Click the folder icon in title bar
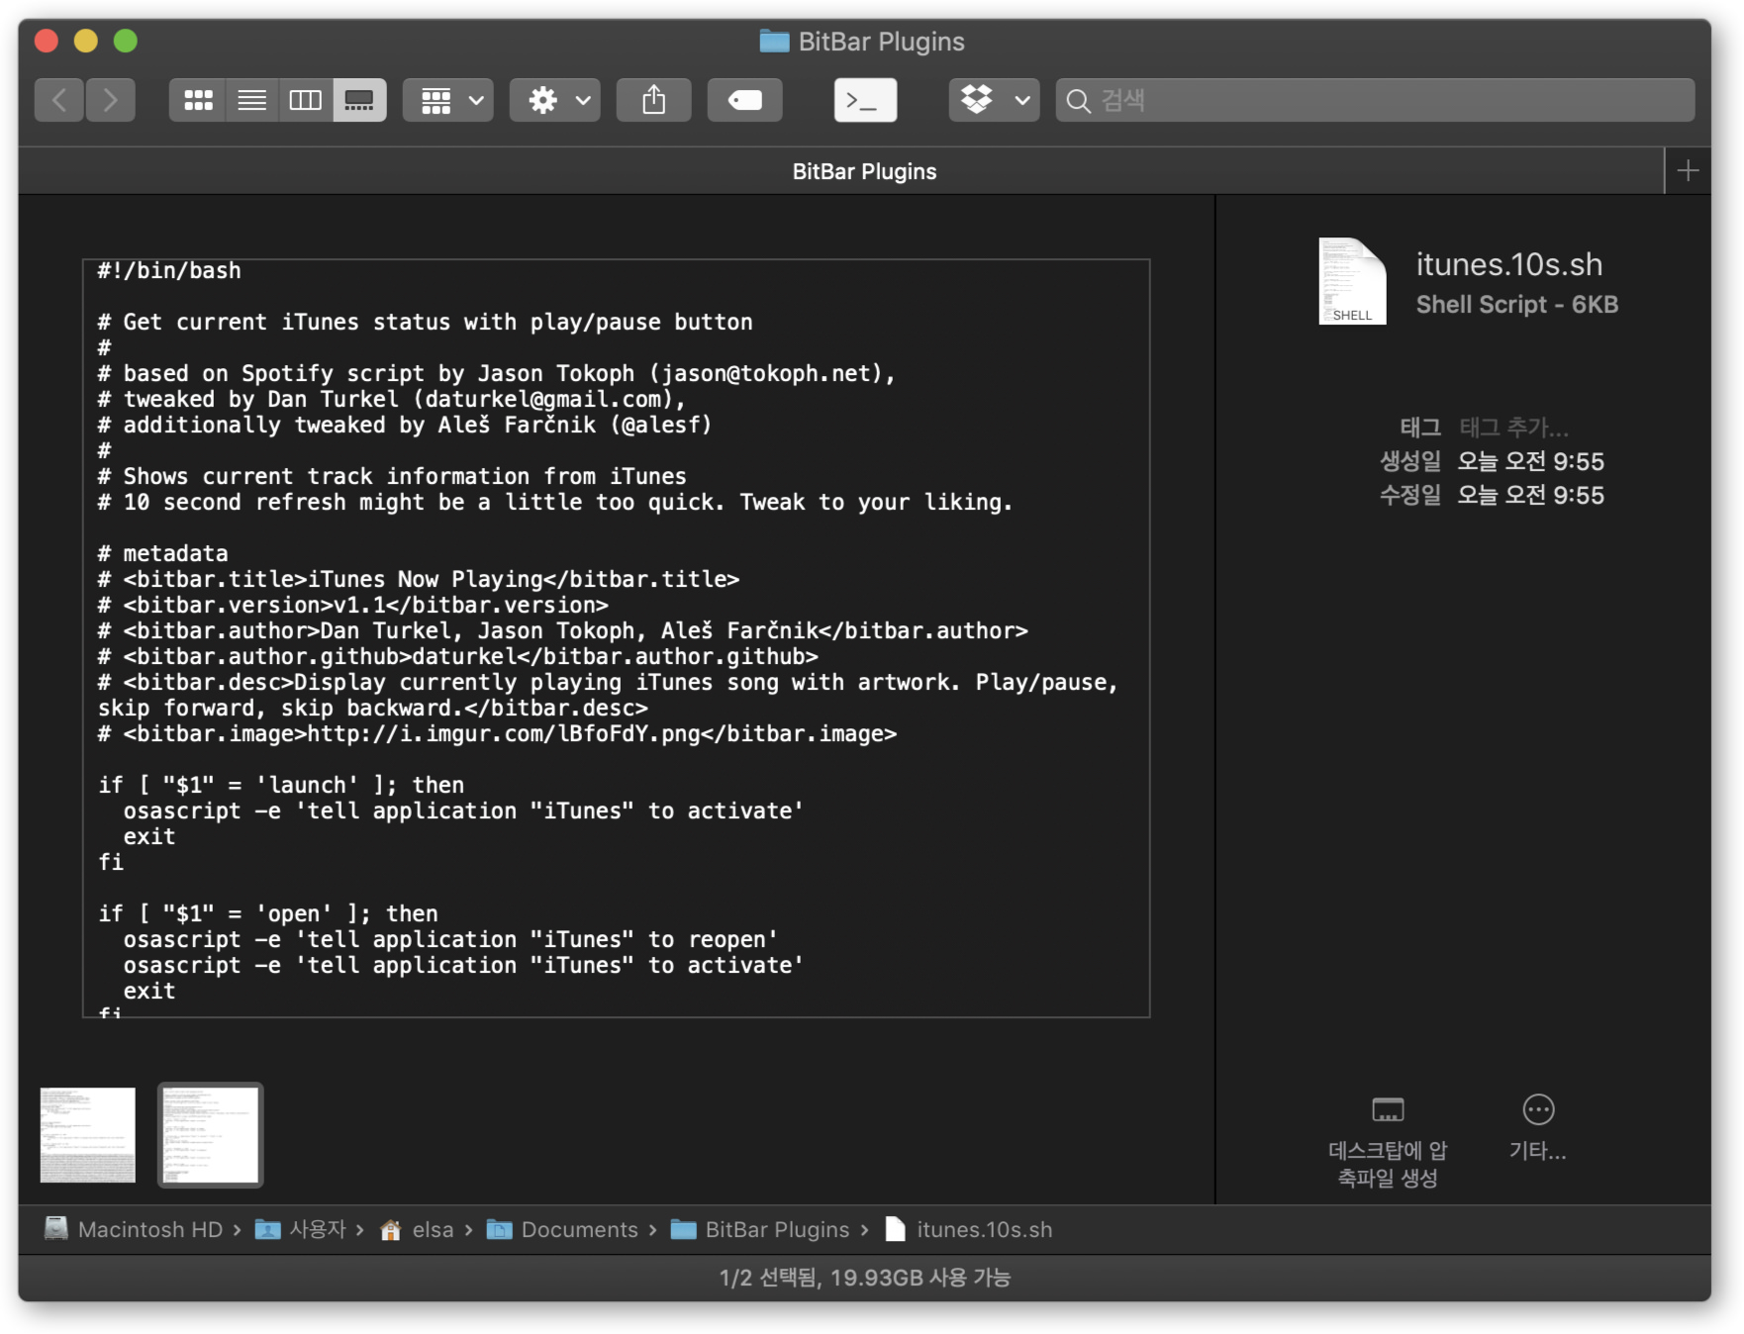1744x1334 pixels. coord(774,42)
